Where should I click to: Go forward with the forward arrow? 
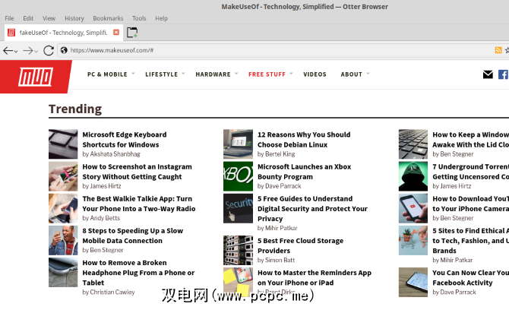click(28, 50)
